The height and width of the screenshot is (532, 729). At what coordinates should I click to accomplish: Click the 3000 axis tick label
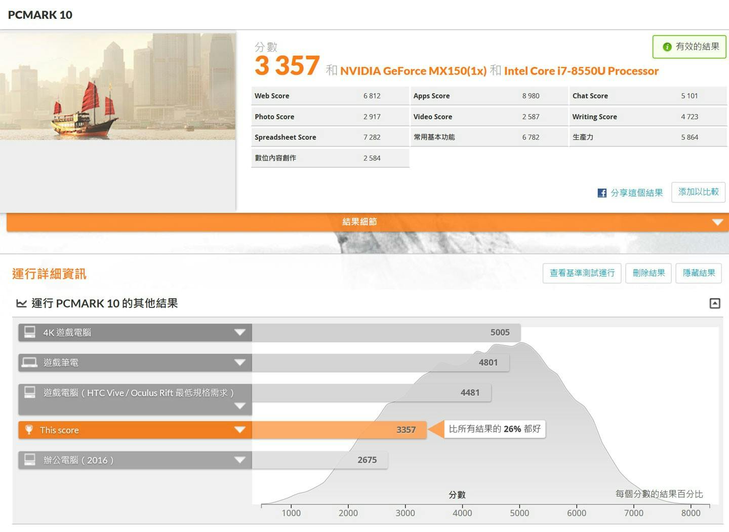coord(406,513)
